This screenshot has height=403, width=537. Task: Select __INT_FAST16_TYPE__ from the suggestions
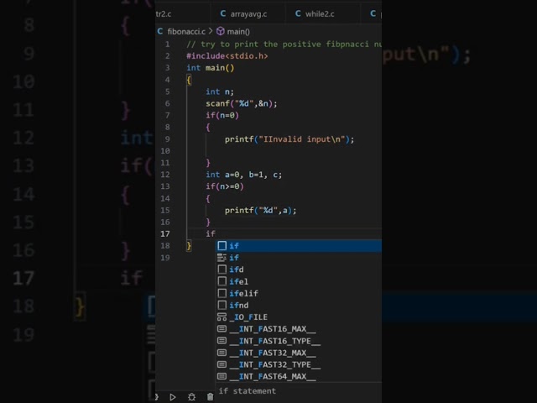click(299, 341)
